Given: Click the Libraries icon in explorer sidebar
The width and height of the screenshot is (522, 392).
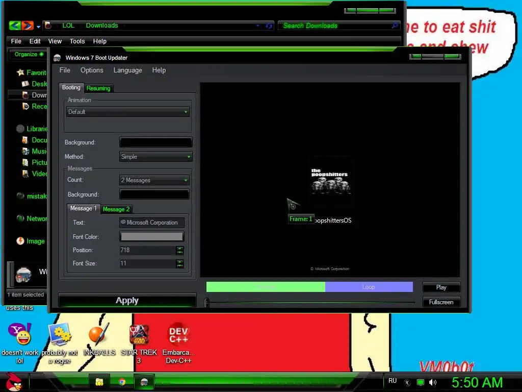Looking at the screenshot, I should pyautogui.click(x=20, y=129).
